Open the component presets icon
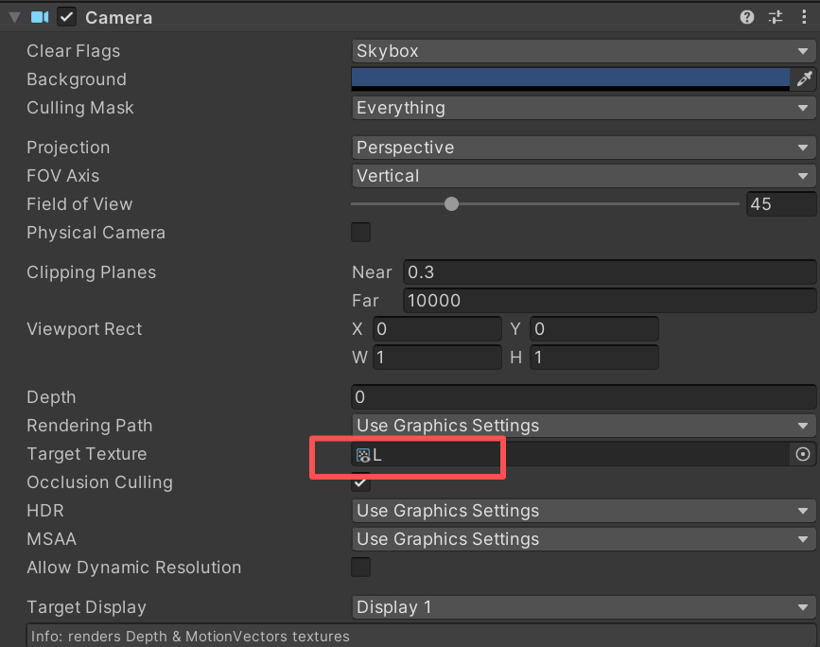Viewport: 820px width, 647px height. [776, 16]
